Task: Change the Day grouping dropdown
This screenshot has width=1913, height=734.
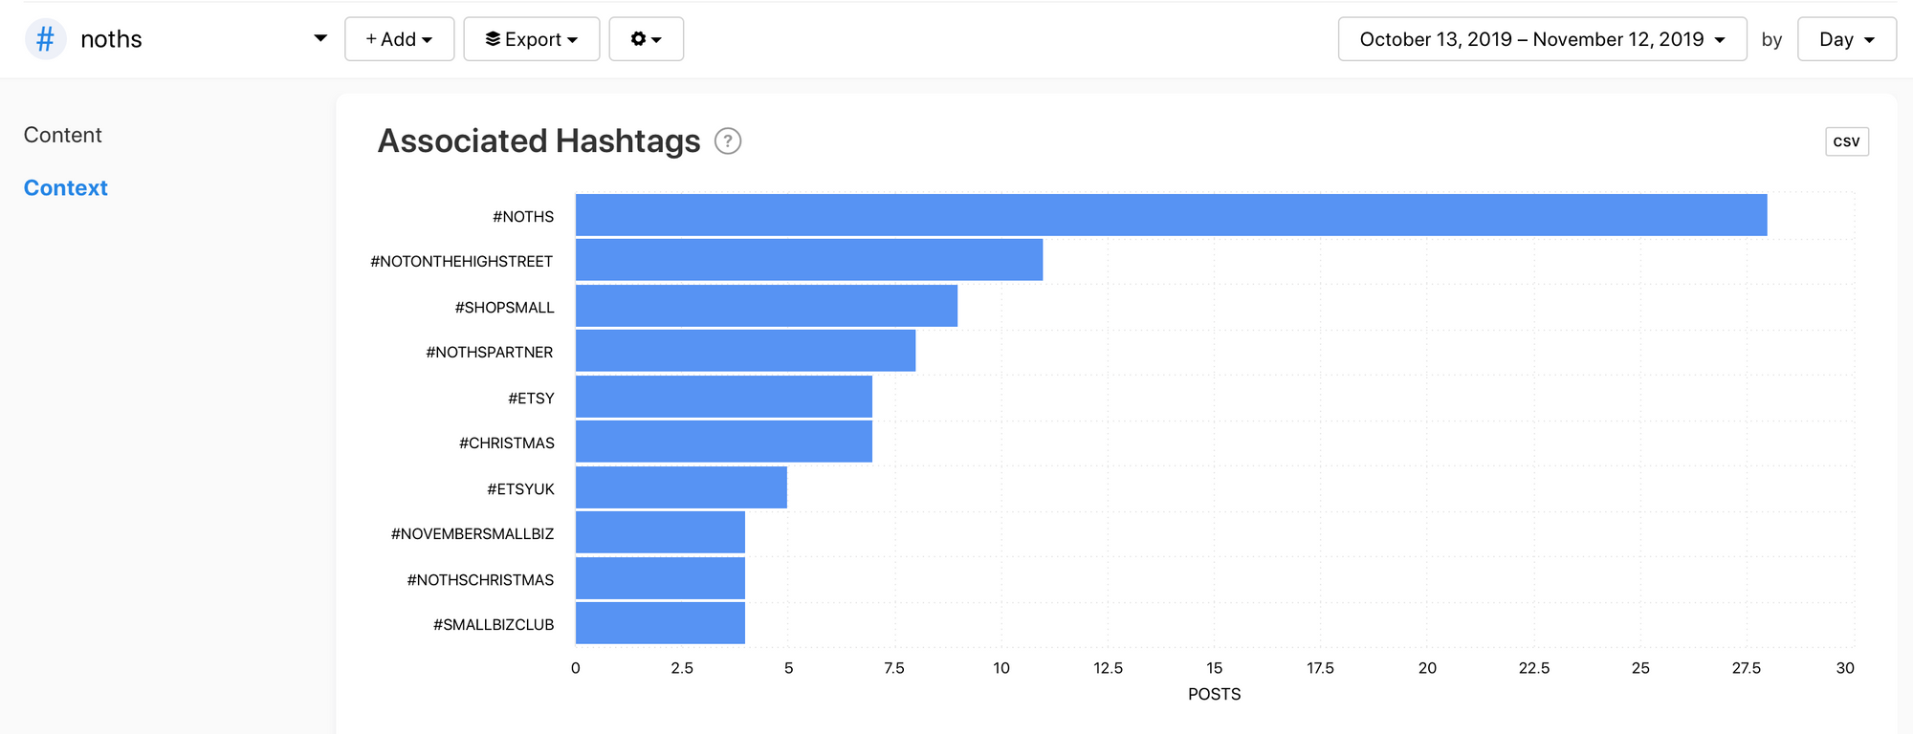Action: click(1846, 39)
